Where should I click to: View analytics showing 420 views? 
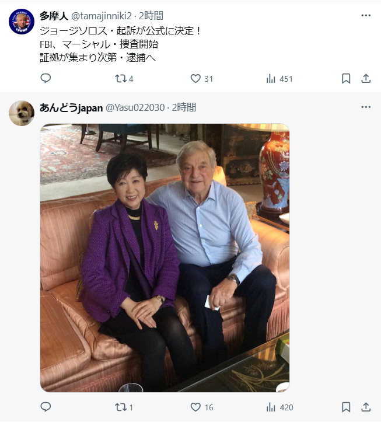(x=279, y=407)
